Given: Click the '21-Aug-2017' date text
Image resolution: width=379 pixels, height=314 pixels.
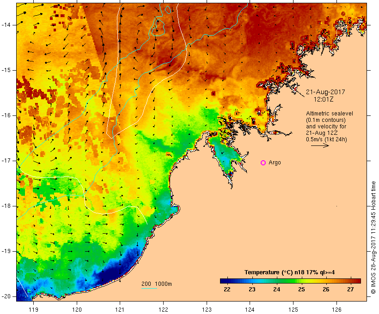Looking at the screenshot, I should click(x=325, y=92).
